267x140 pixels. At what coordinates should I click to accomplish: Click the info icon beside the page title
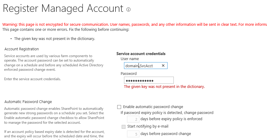point(128,9)
